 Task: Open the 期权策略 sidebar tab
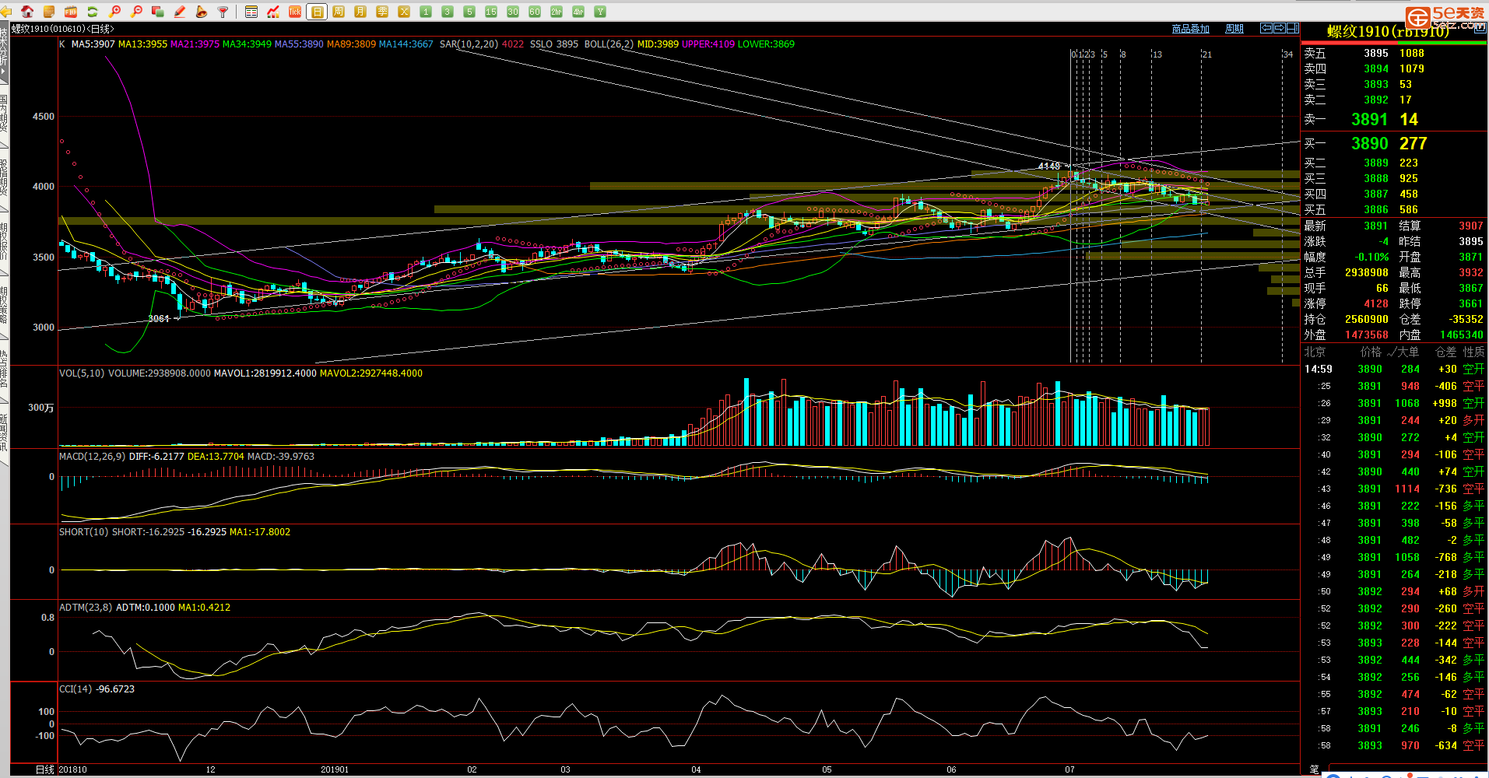4,305
